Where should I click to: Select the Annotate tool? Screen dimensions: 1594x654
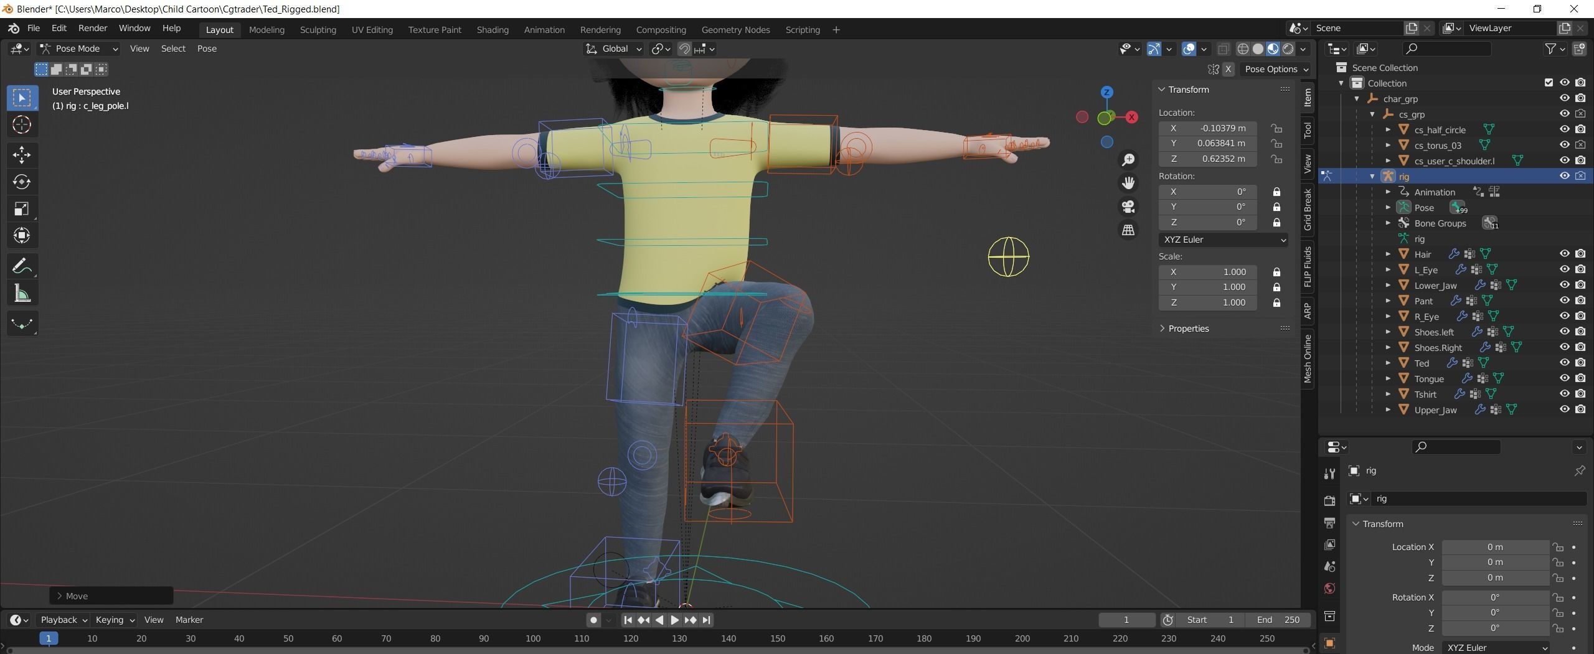point(22,266)
